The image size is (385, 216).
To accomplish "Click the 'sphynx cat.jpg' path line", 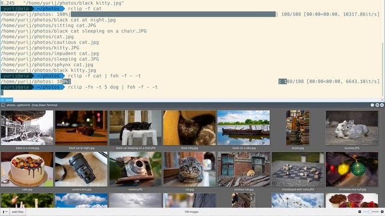I will [47, 65].
